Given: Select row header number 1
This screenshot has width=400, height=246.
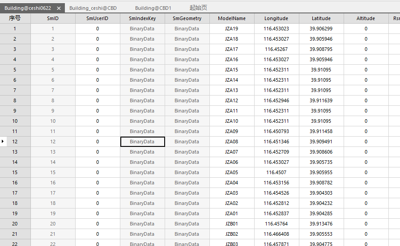Looking at the screenshot, I should tap(15, 29).
